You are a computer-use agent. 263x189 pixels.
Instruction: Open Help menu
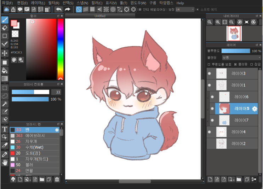(180, 3)
